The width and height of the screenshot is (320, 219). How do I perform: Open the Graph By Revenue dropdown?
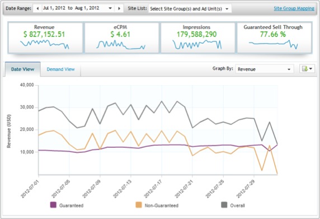pos(265,69)
